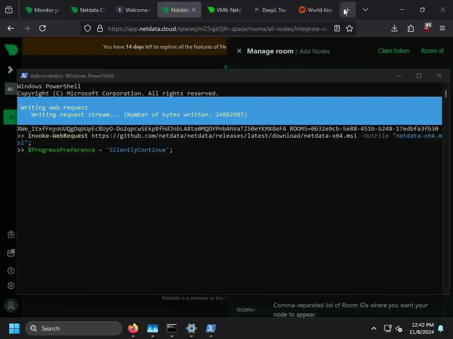This screenshot has width=453, height=339.
Task: View site security padlock info
Action: pos(100,28)
